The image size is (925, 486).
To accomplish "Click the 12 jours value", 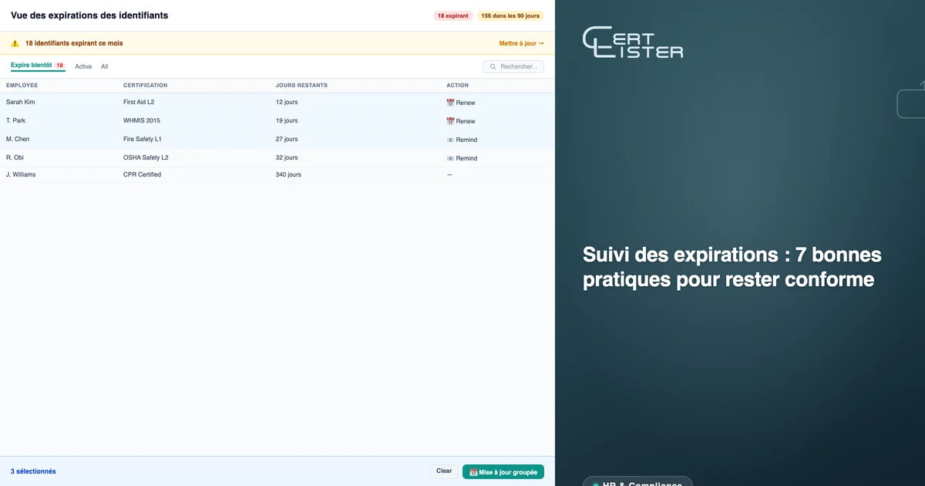I will click(x=287, y=102).
